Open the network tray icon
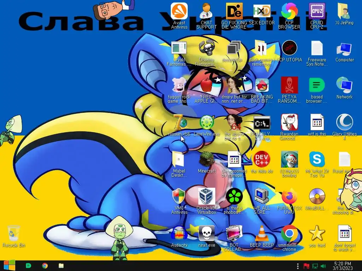This screenshot has height=271, width=362. 315,266
